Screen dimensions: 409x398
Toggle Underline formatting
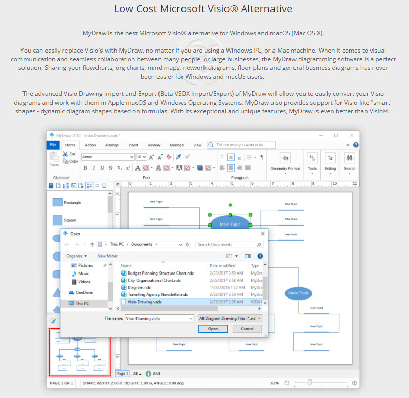102,168
